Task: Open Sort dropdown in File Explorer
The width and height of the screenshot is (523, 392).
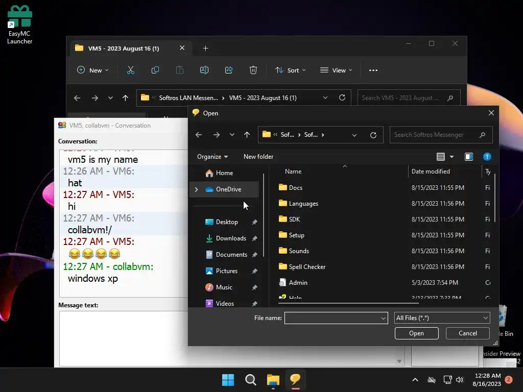Action: tap(290, 70)
